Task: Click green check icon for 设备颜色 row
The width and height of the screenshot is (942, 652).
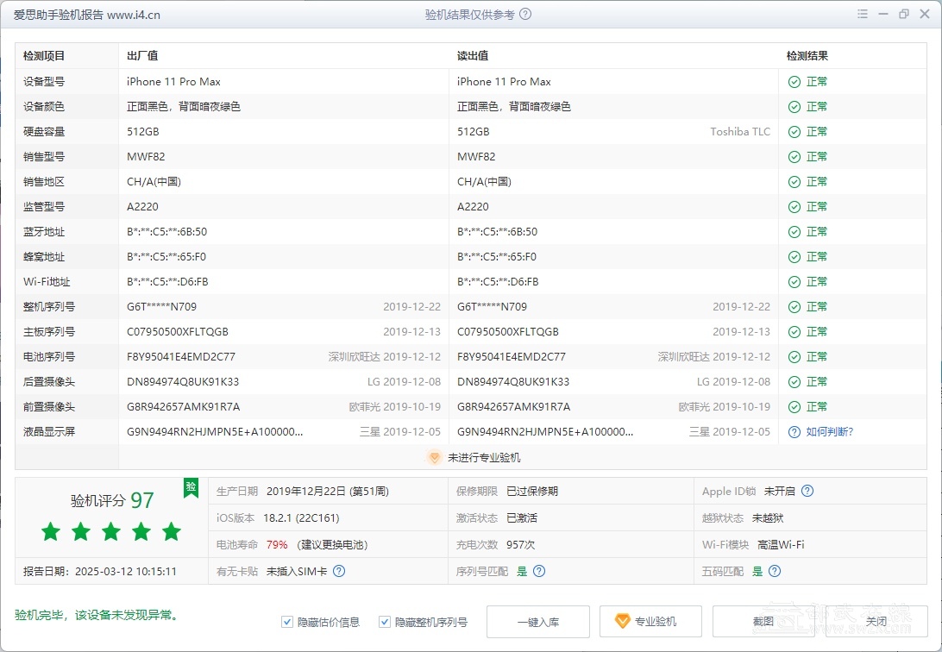Action: tap(794, 107)
